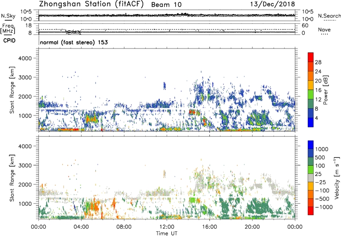Click the 'CPID' row label
This screenshot has height=236, width=341.
pyautogui.click(x=9, y=40)
